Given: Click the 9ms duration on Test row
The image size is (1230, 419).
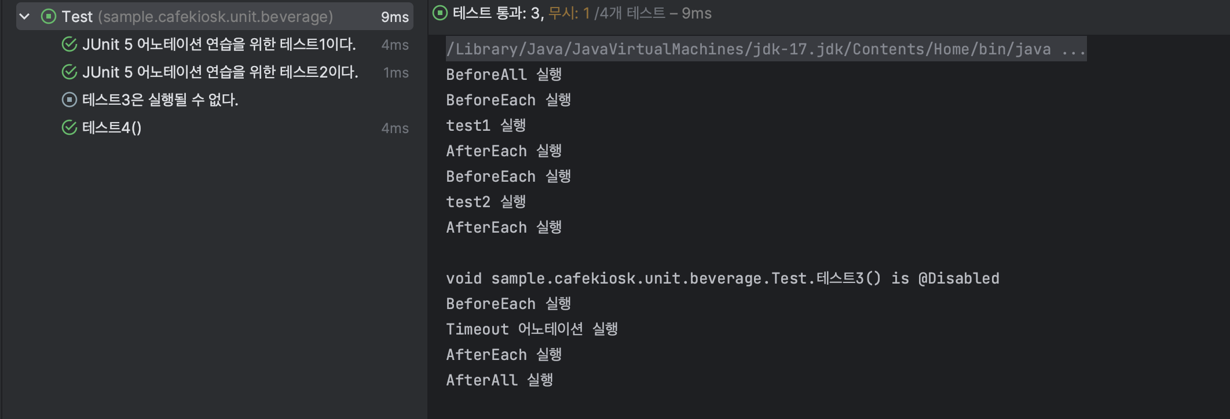Looking at the screenshot, I should pyautogui.click(x=395, y=17).
